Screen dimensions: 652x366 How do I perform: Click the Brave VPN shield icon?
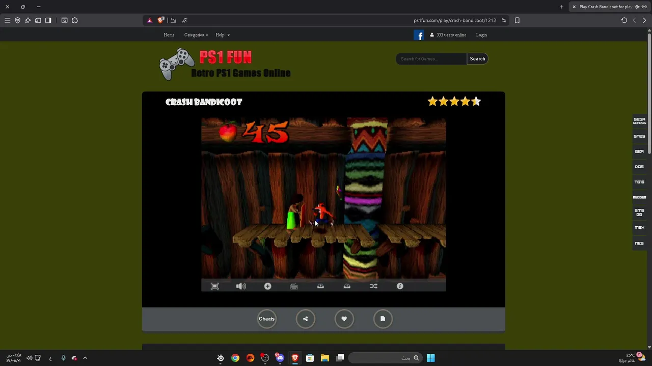coord(17,20)
